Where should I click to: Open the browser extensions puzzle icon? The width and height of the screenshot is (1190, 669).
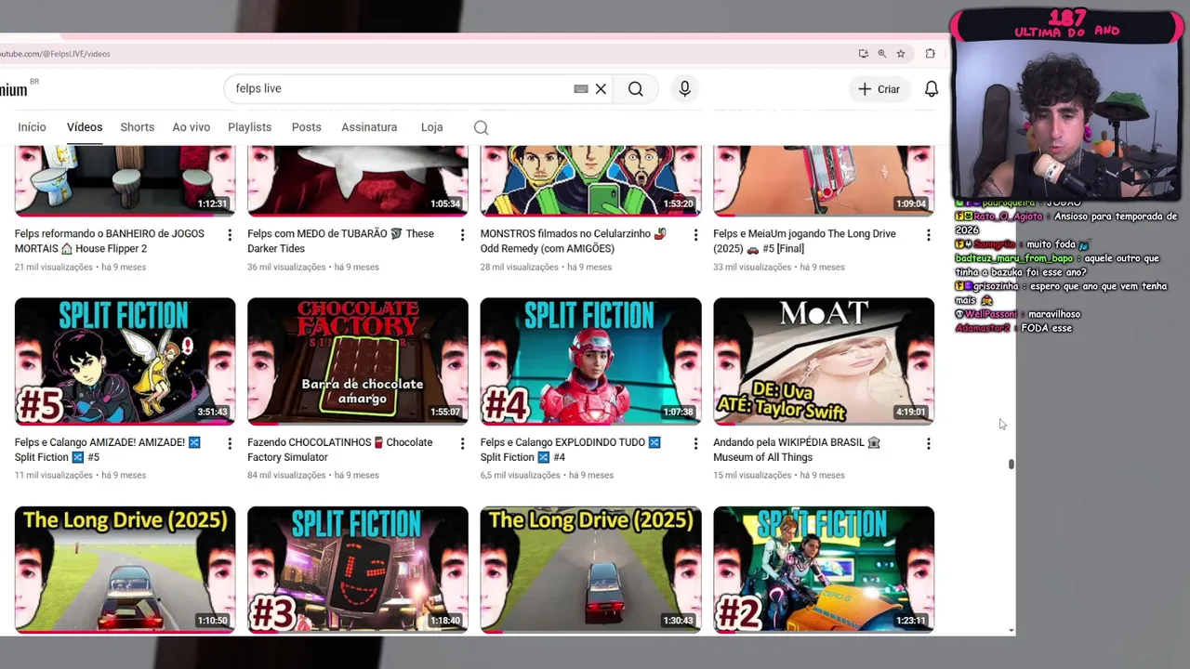[930, 54]
